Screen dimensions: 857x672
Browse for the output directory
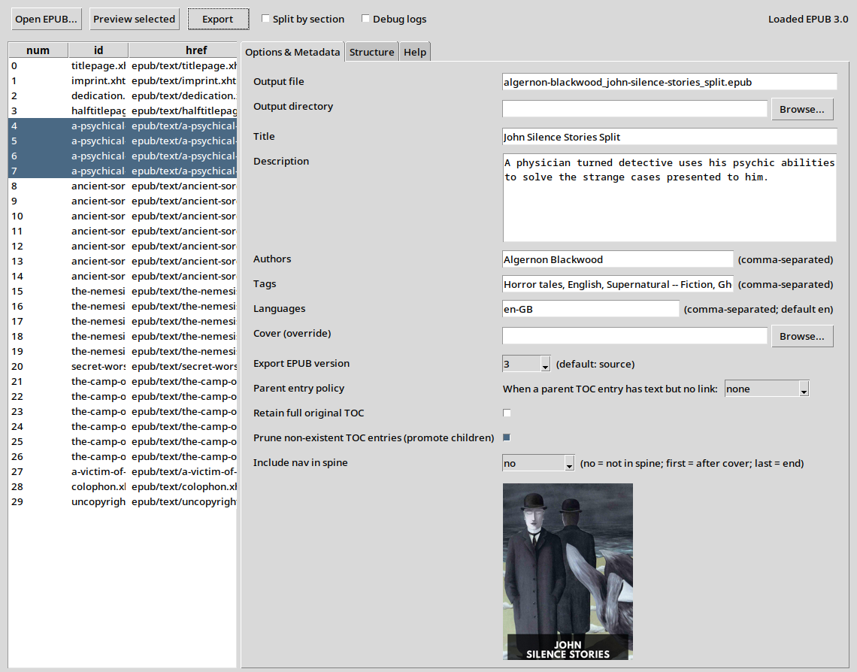(802, 109)
